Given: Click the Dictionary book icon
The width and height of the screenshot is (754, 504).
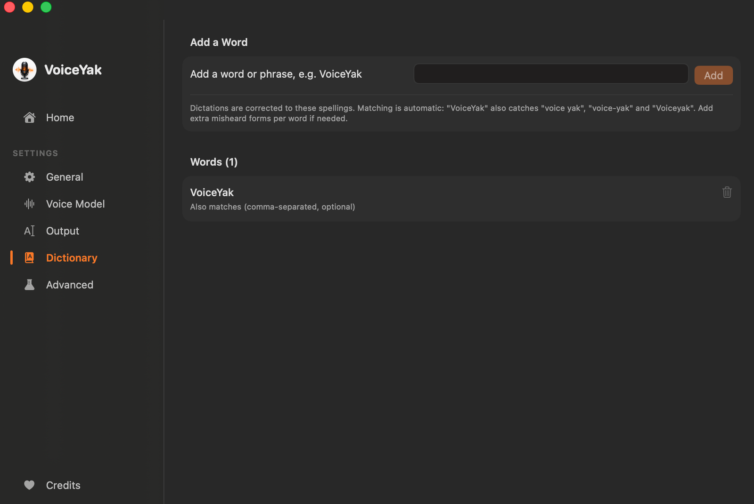Looking at the screenshot, I should pyautogui.click(x=29, y=258).
